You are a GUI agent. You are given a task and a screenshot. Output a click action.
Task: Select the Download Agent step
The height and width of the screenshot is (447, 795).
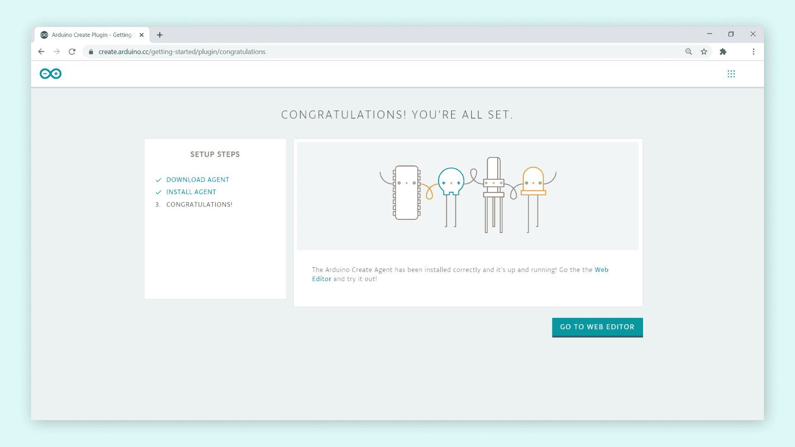point(198,180)
